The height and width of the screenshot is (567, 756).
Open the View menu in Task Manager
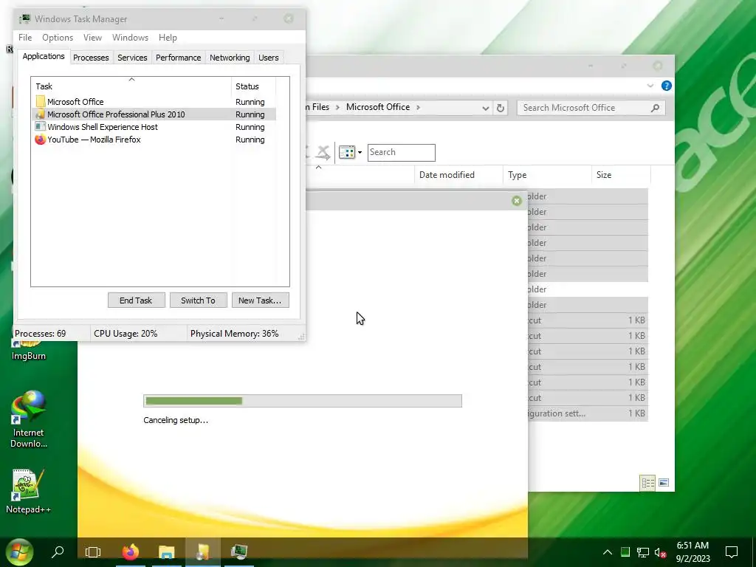(x=92, y=38)
